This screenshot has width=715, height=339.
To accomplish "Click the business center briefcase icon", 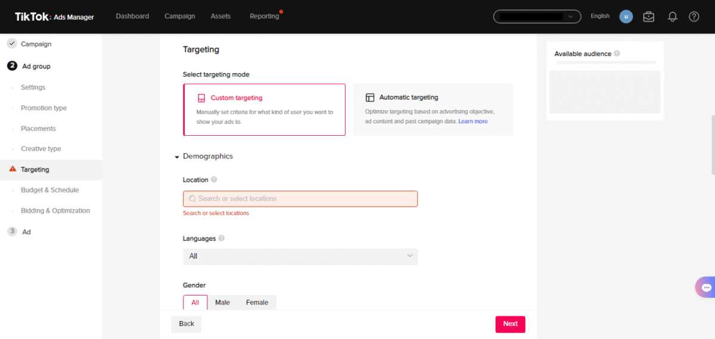I will (649, 17).
